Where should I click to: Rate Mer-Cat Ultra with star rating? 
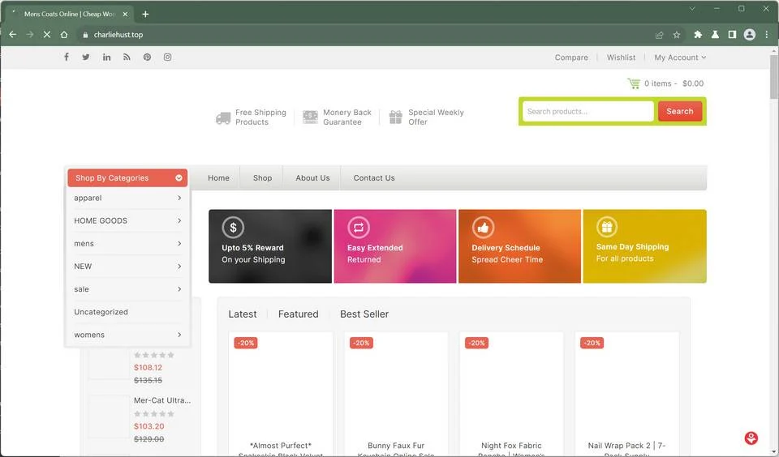pos(154,414)
